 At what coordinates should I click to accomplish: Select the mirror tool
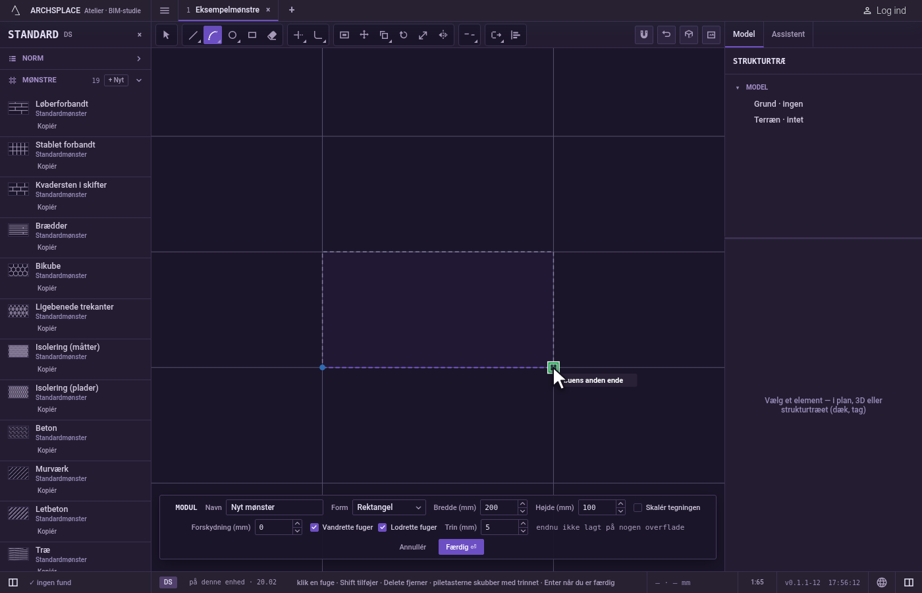[x=443, y=35]
